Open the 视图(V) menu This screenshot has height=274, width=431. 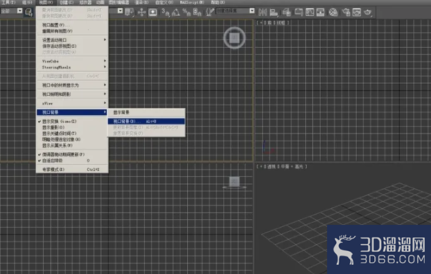pos(46,3)
